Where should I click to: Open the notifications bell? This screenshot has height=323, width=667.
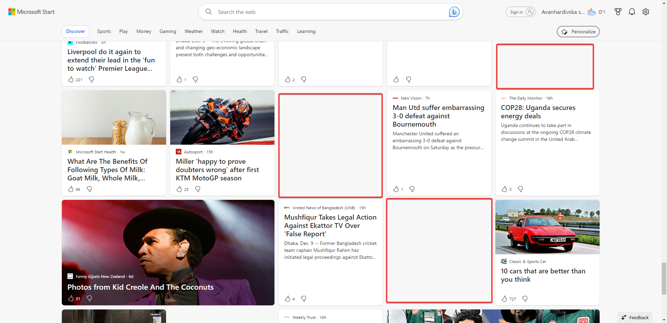click(632, 11)
